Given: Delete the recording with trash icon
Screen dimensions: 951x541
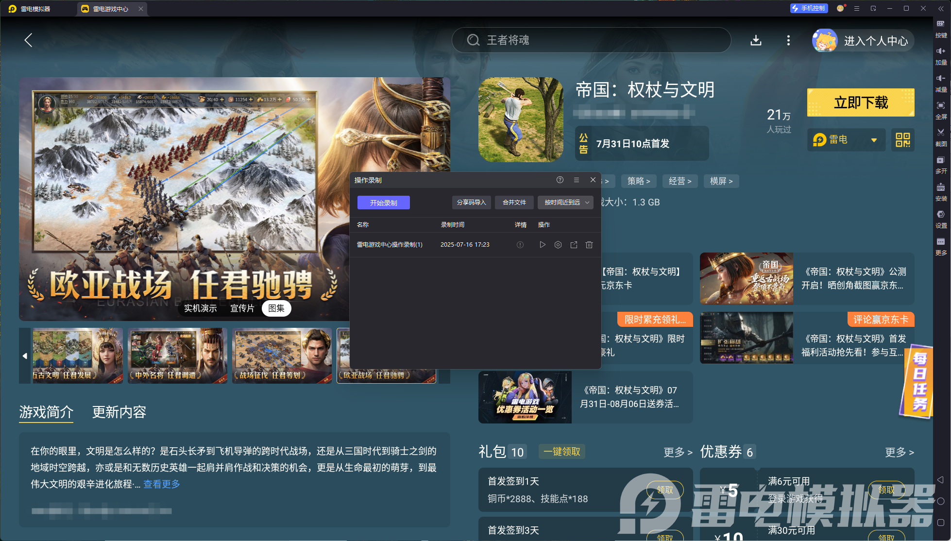Looking at the screenshot, I should [x=589, y=245].
